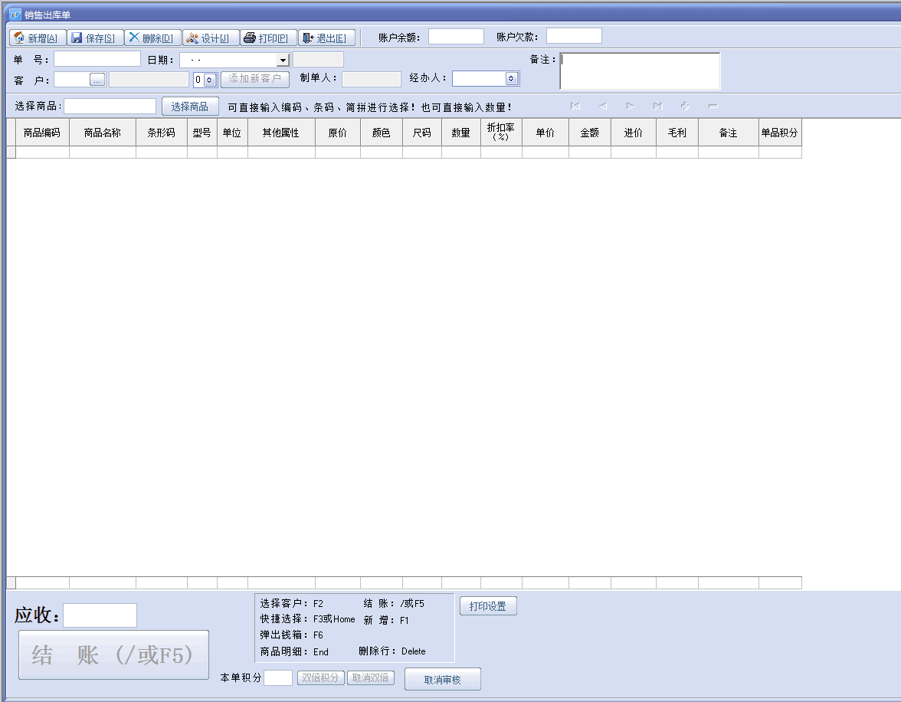Click the 选择商品 search input field

point(110,107)
